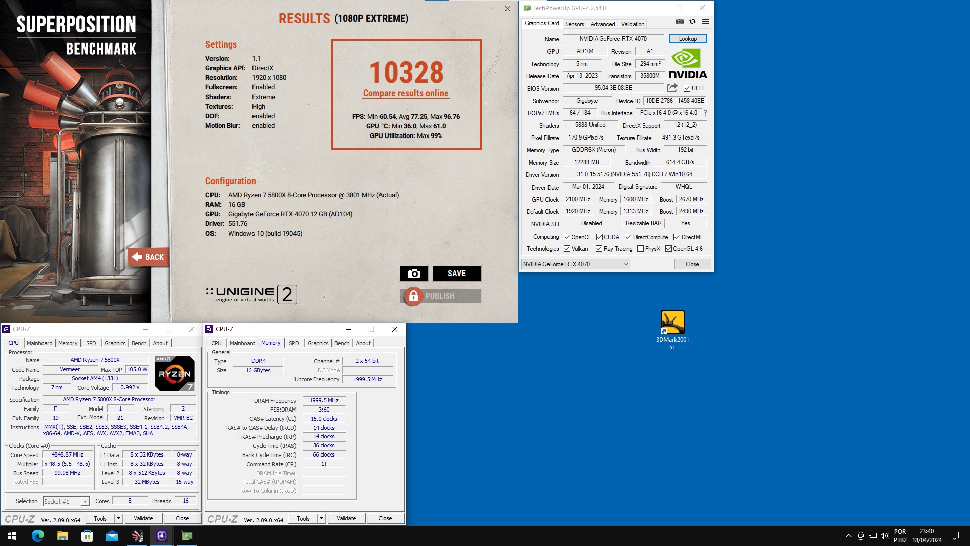Open the SPD tab in right CPU-Z window

294,343
